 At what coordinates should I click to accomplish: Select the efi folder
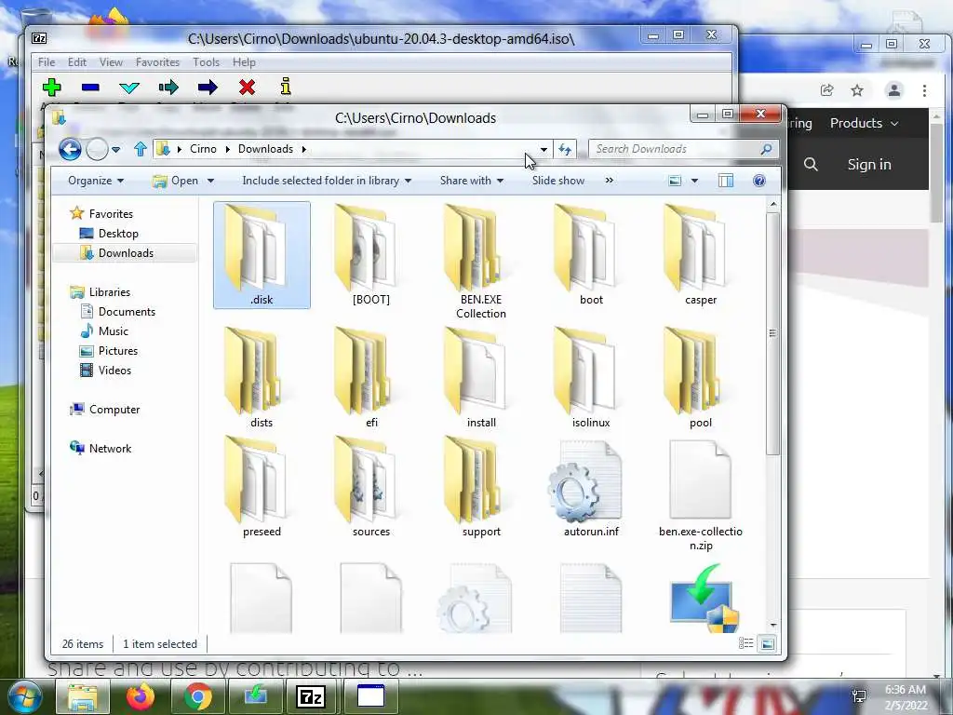coord(371,378)
